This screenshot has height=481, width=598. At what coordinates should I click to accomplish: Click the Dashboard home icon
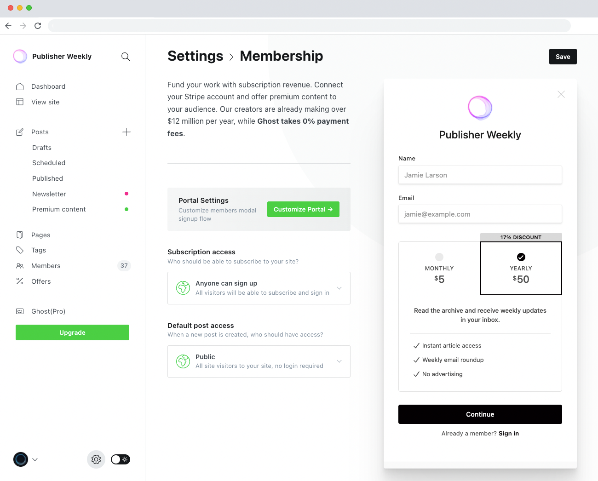[x=20, y=86]
